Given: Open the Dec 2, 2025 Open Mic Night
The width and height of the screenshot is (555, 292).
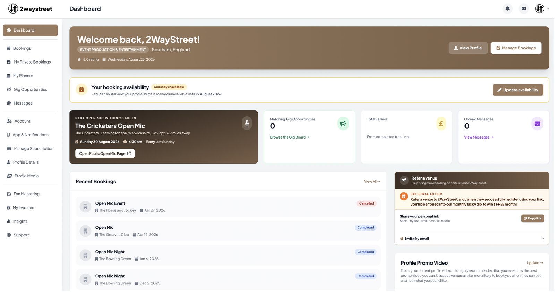Looking at the screenshot, I should pos(228,280).
